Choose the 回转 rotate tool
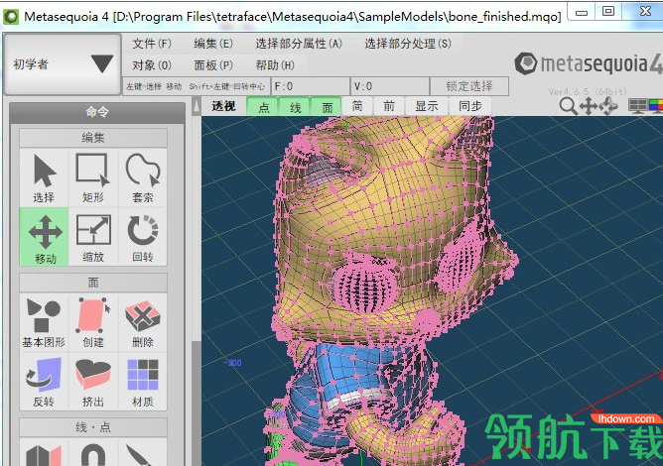The width and height of the screenshot is (663, 466). pyautogui.click(x=143, y=237)
